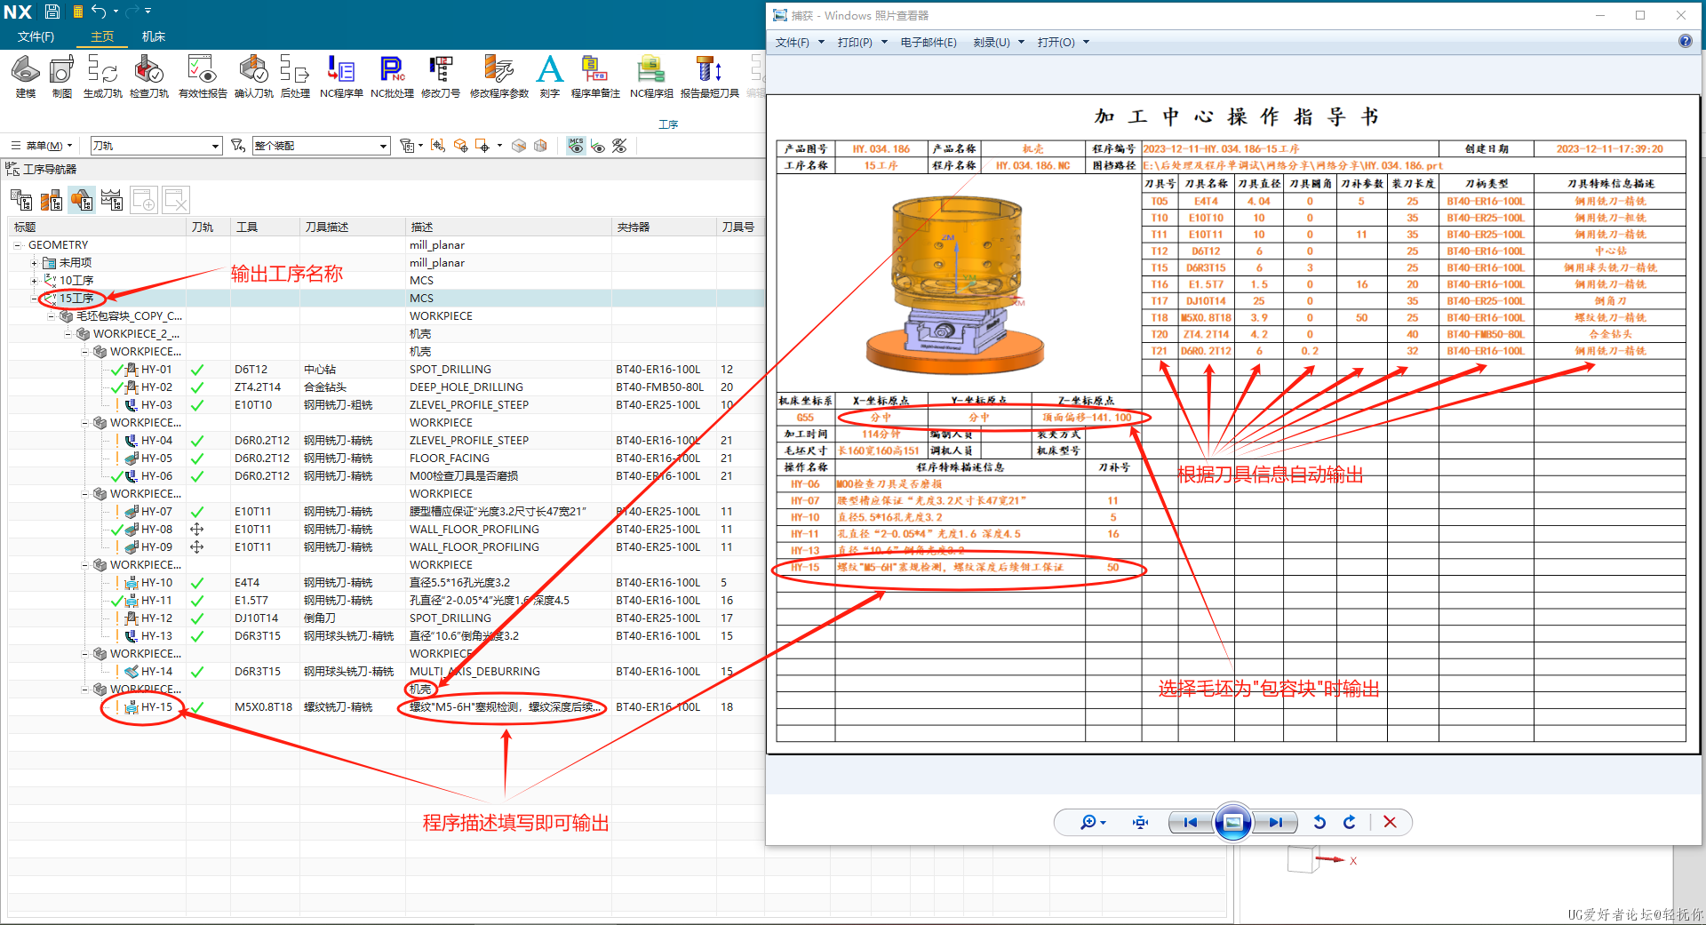The image size is (1706, 925).
Task: Open 文件(F) menu in NX
Action: click(36, 36)
